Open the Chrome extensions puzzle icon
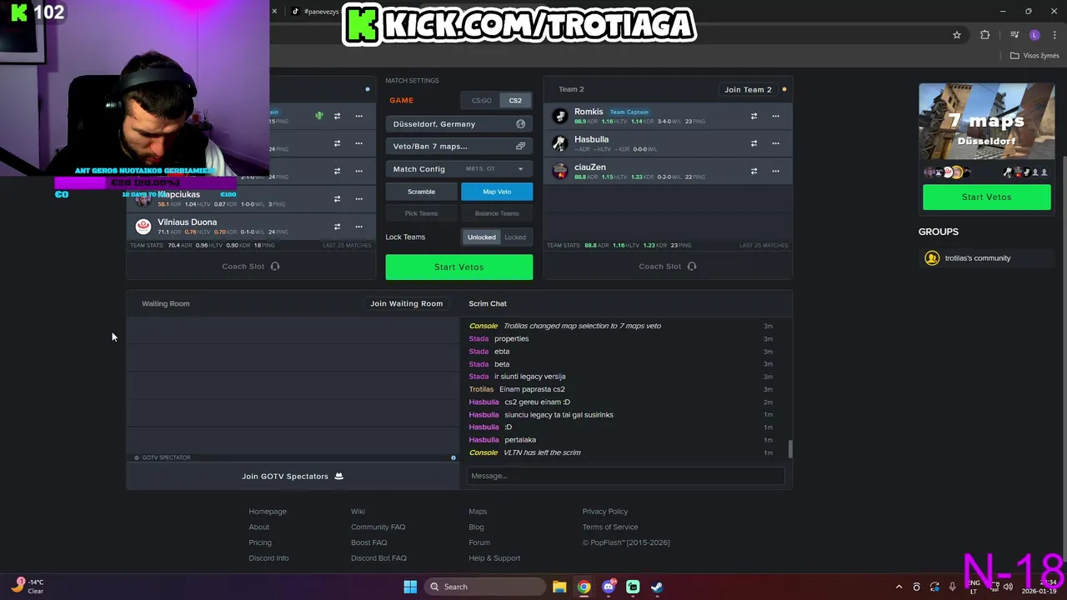Screen dimensions: 1067x600 (x=985, y=35)
